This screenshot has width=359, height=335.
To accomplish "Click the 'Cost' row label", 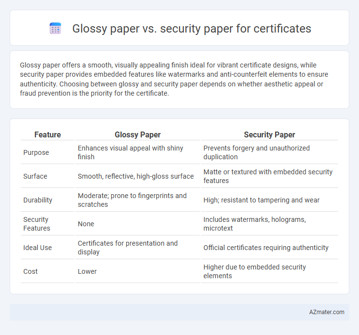I will coord(31,271).
